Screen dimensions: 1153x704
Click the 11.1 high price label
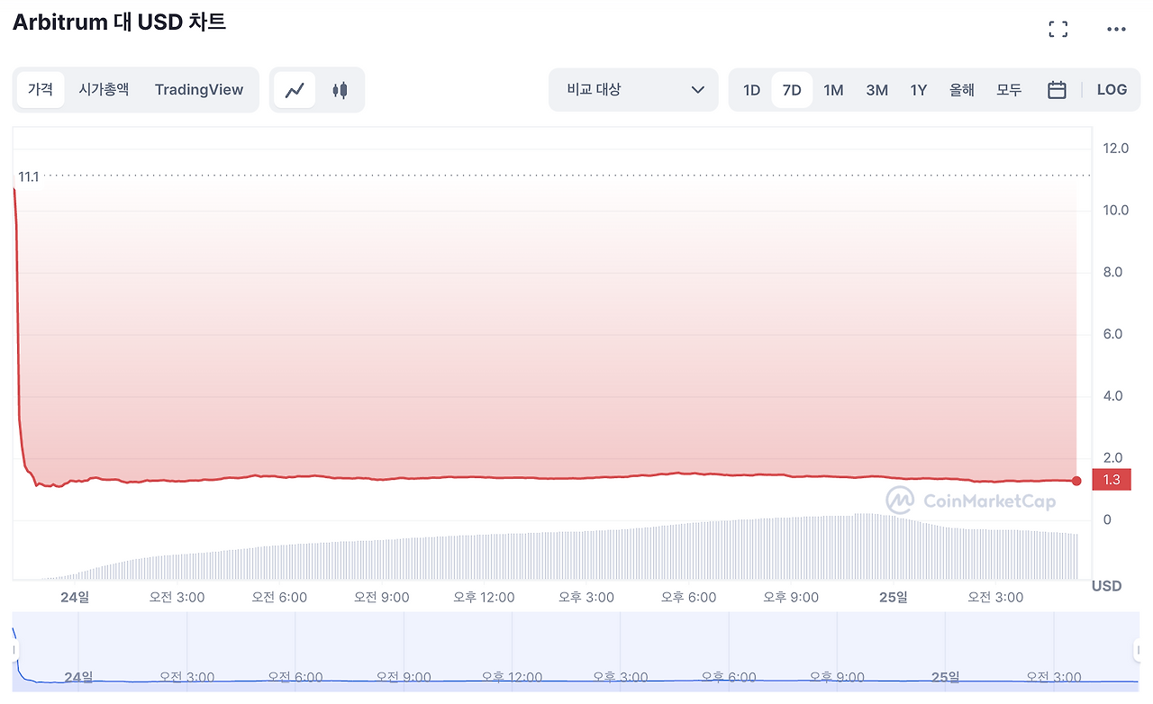29,176
